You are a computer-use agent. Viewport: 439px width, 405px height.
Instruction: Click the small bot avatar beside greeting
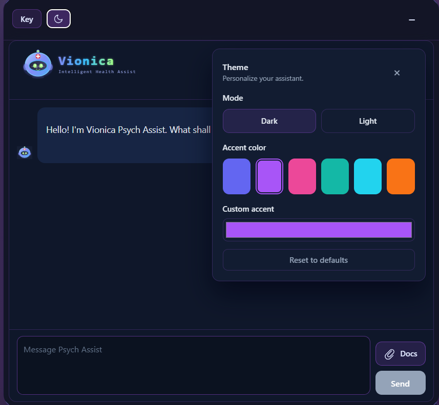pos(25,152)
